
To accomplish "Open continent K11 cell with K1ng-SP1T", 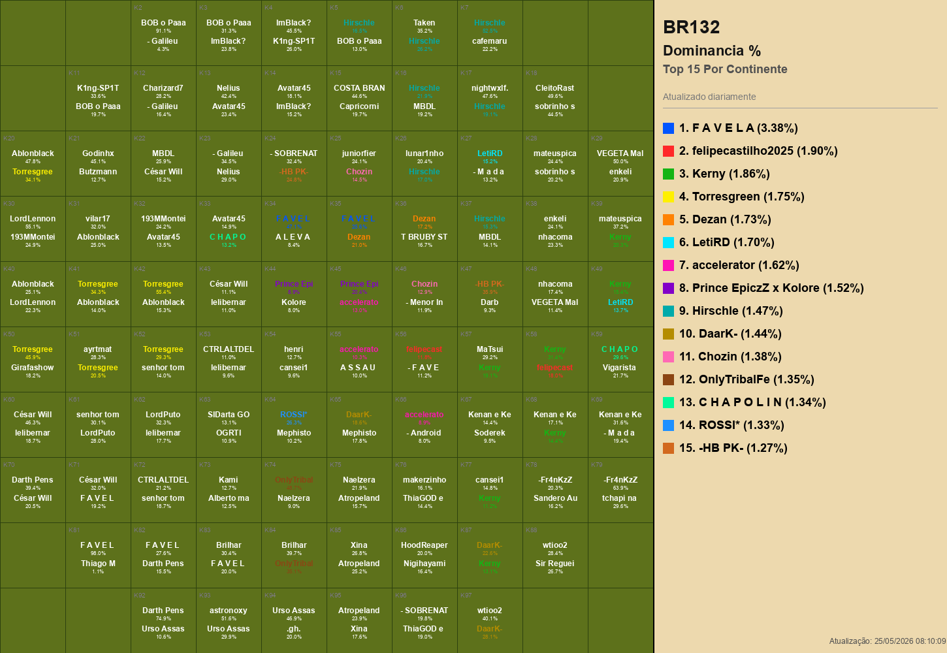I will pyautogui.click(x=98, y=98).
